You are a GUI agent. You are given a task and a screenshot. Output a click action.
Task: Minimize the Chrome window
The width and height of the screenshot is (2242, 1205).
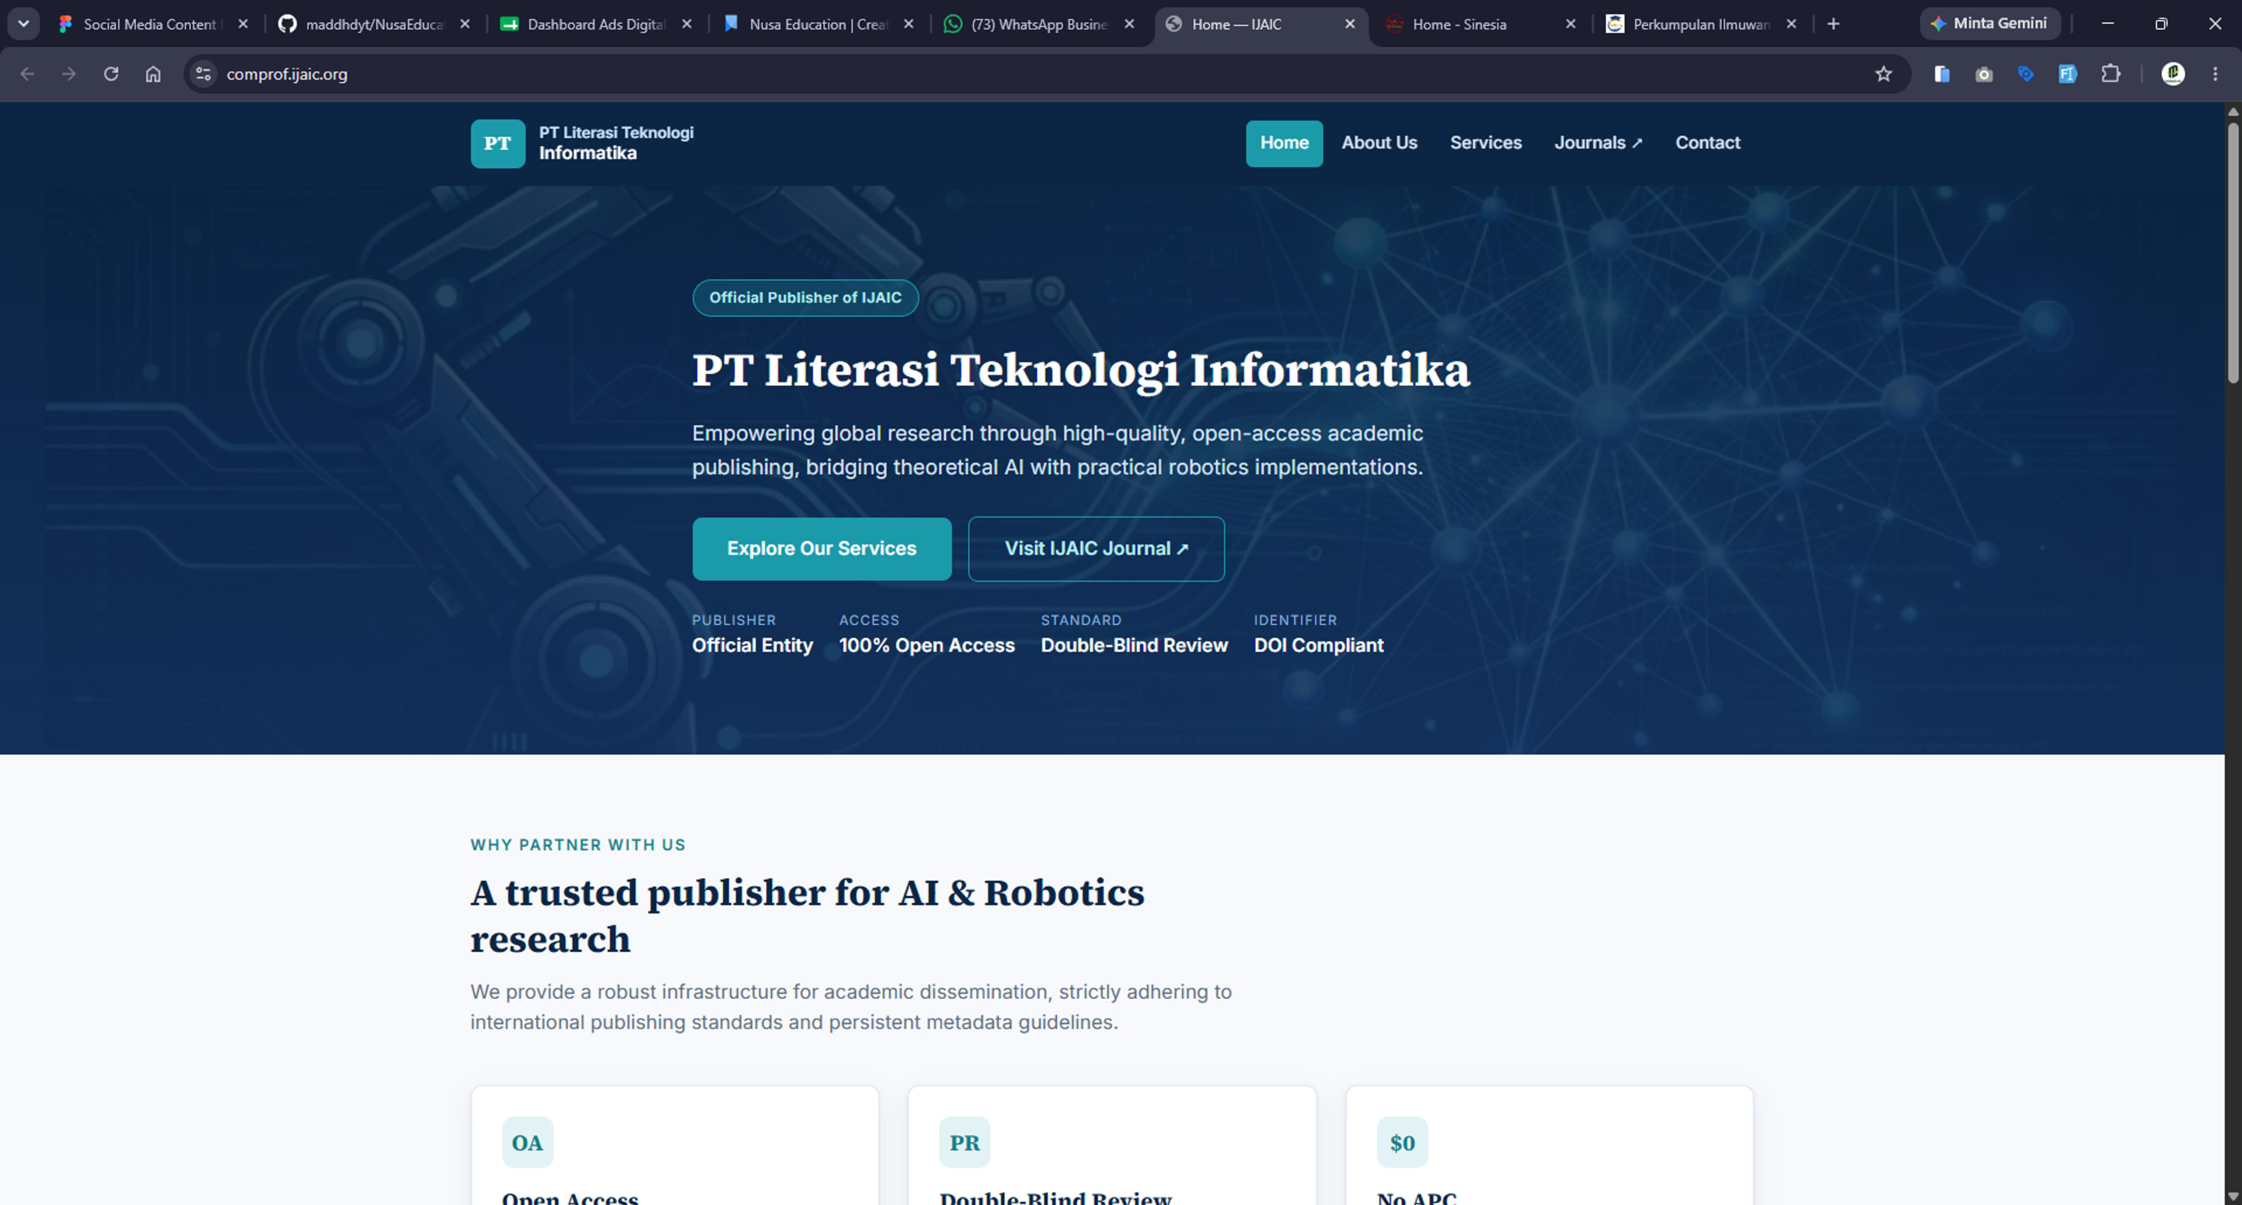click(2107, 23)
